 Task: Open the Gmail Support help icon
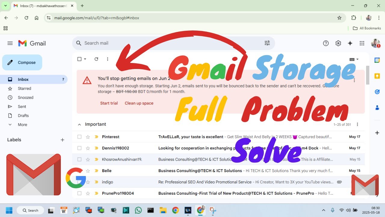click(326, 43)
